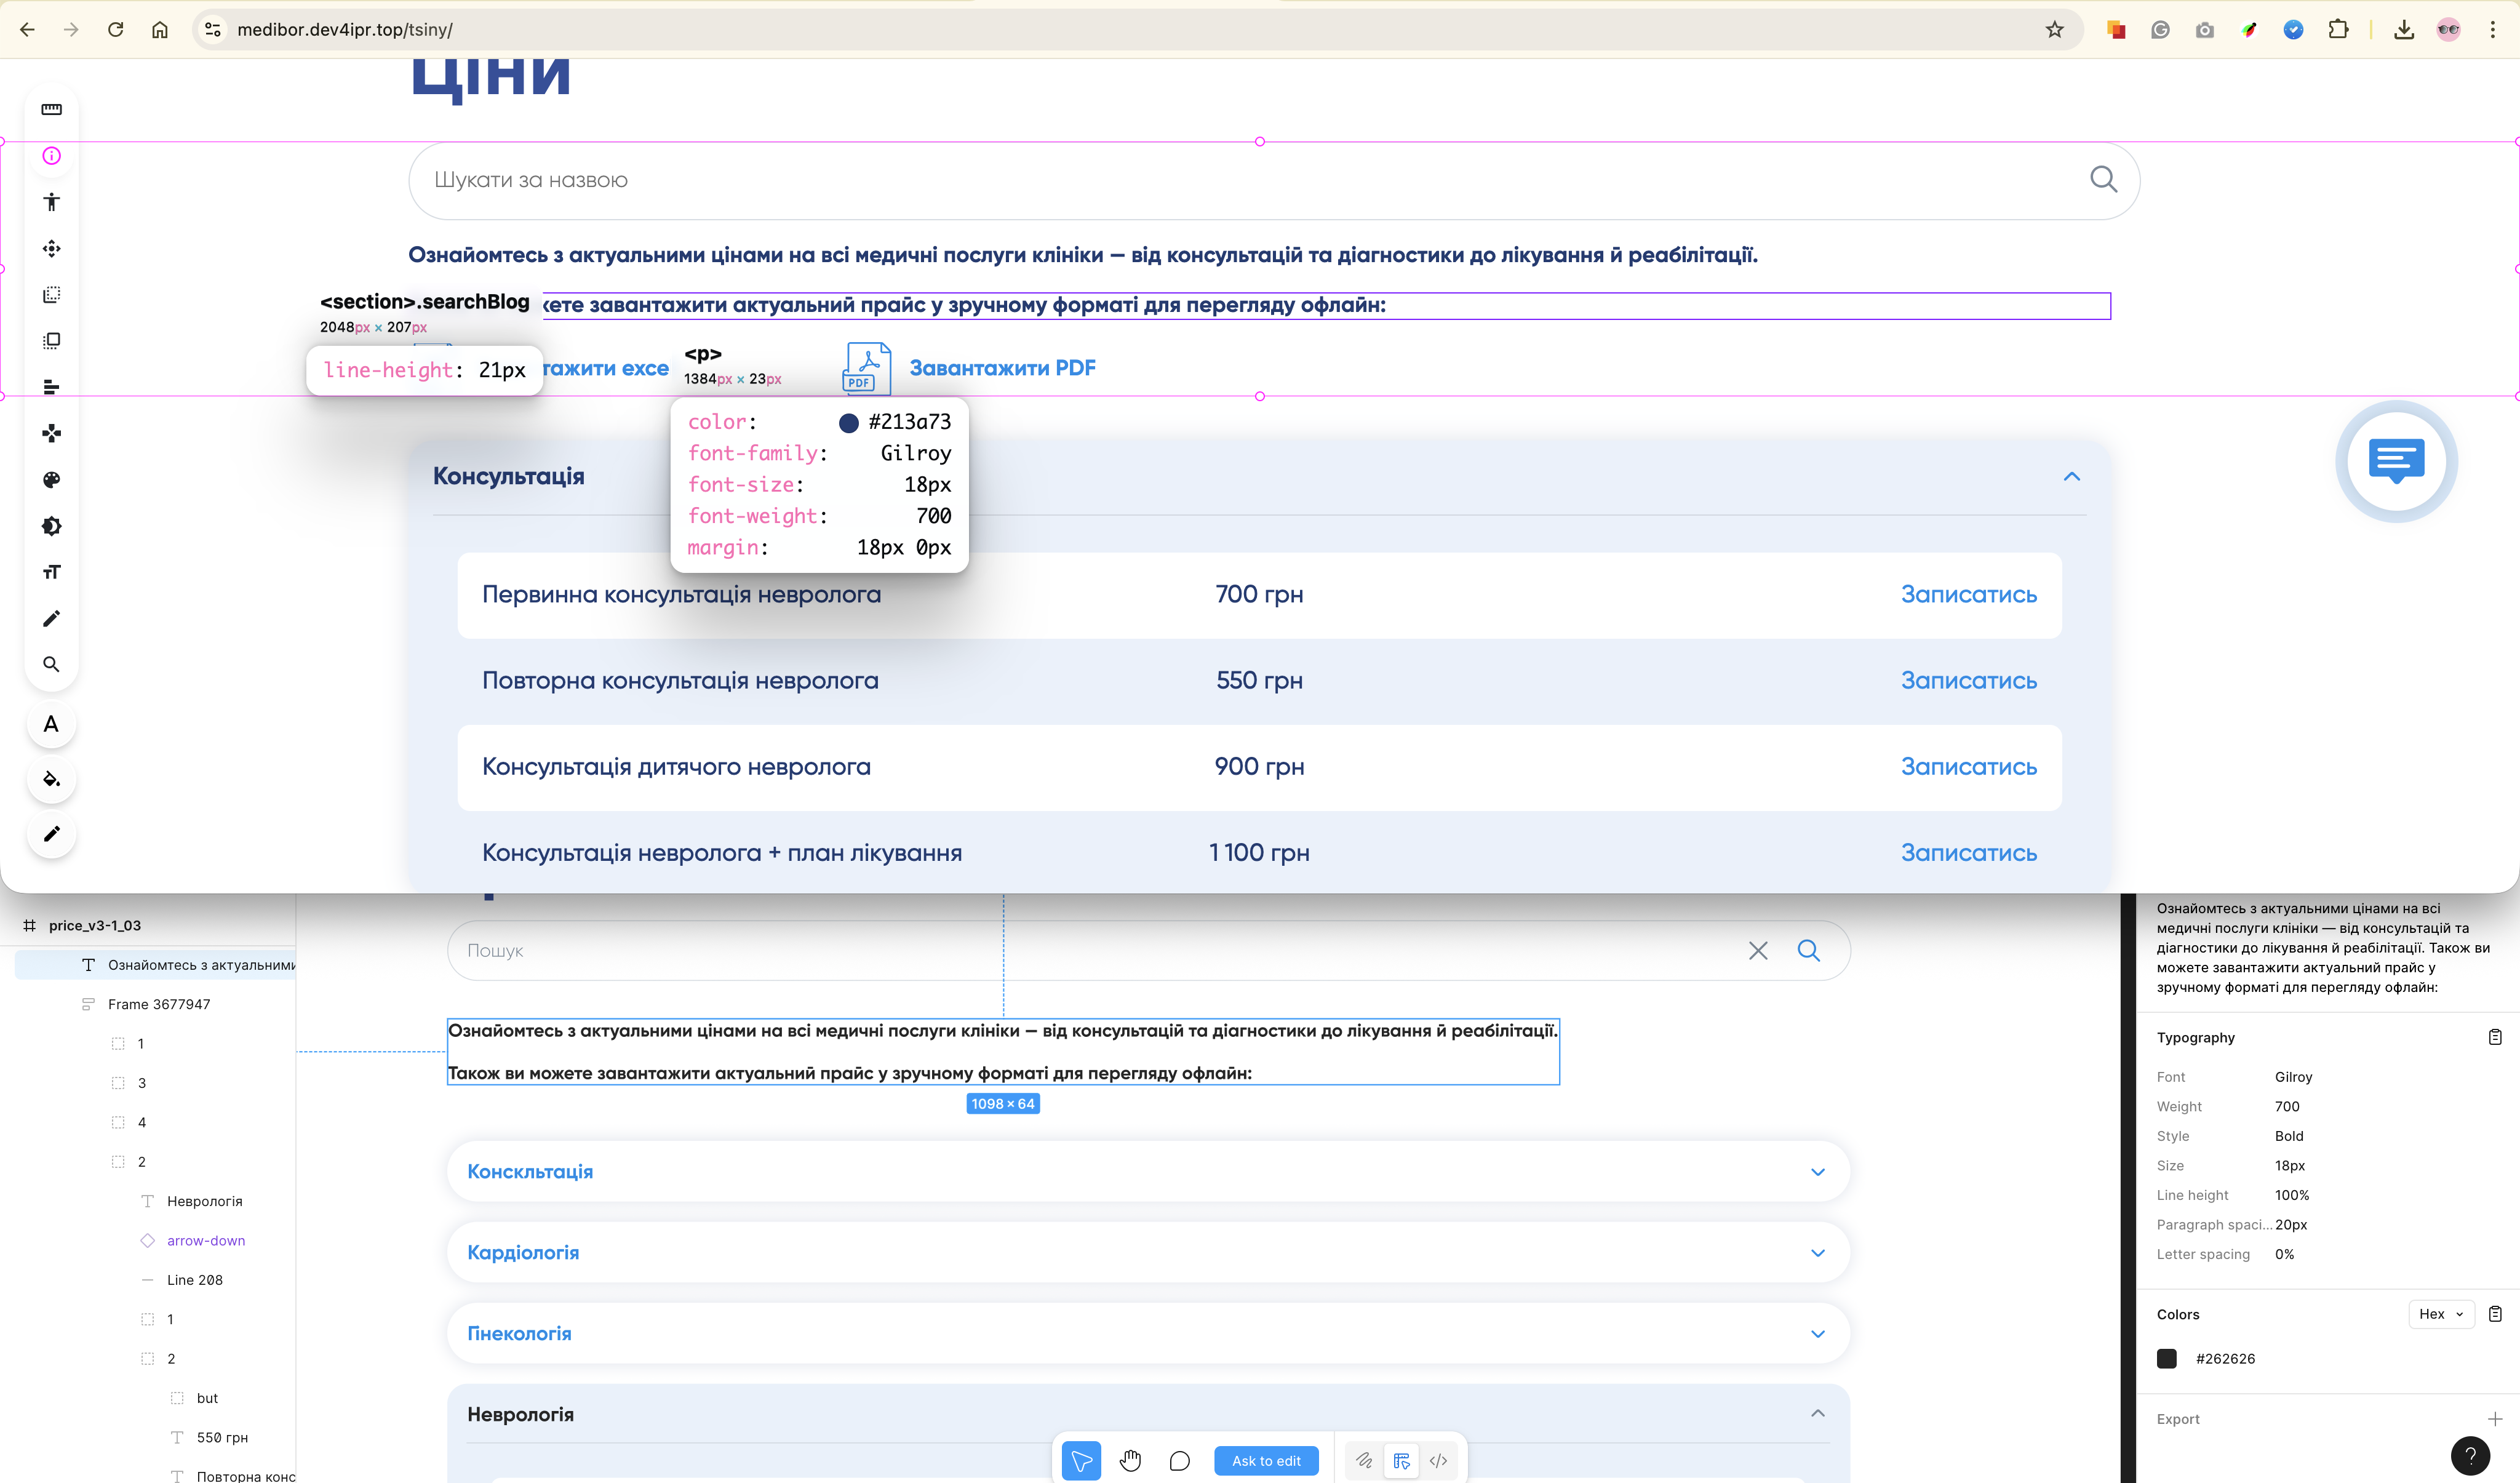Switch to code view mode icon
The height and width of the screenshot is (1483, 2520).
tap(1438, 1461)
